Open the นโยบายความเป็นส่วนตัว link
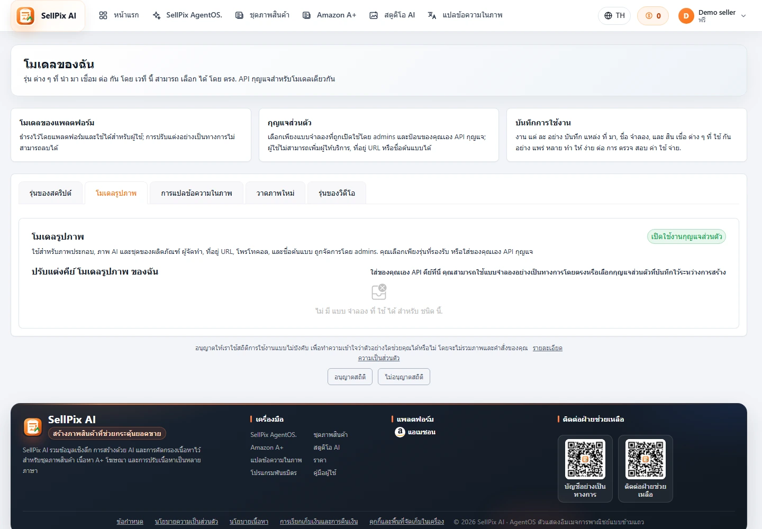762x529 pixels. 186,522
